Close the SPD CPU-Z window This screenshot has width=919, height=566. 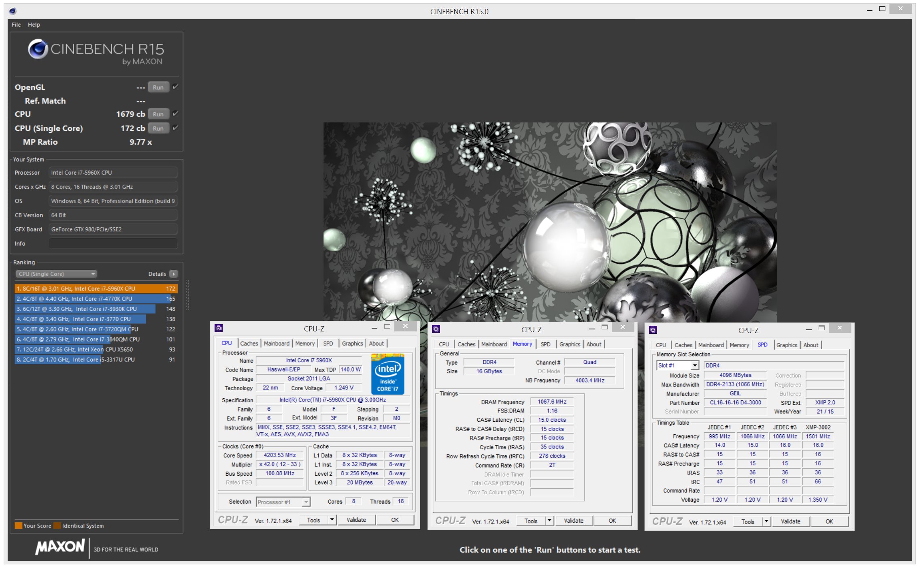[x=840, y=327]
